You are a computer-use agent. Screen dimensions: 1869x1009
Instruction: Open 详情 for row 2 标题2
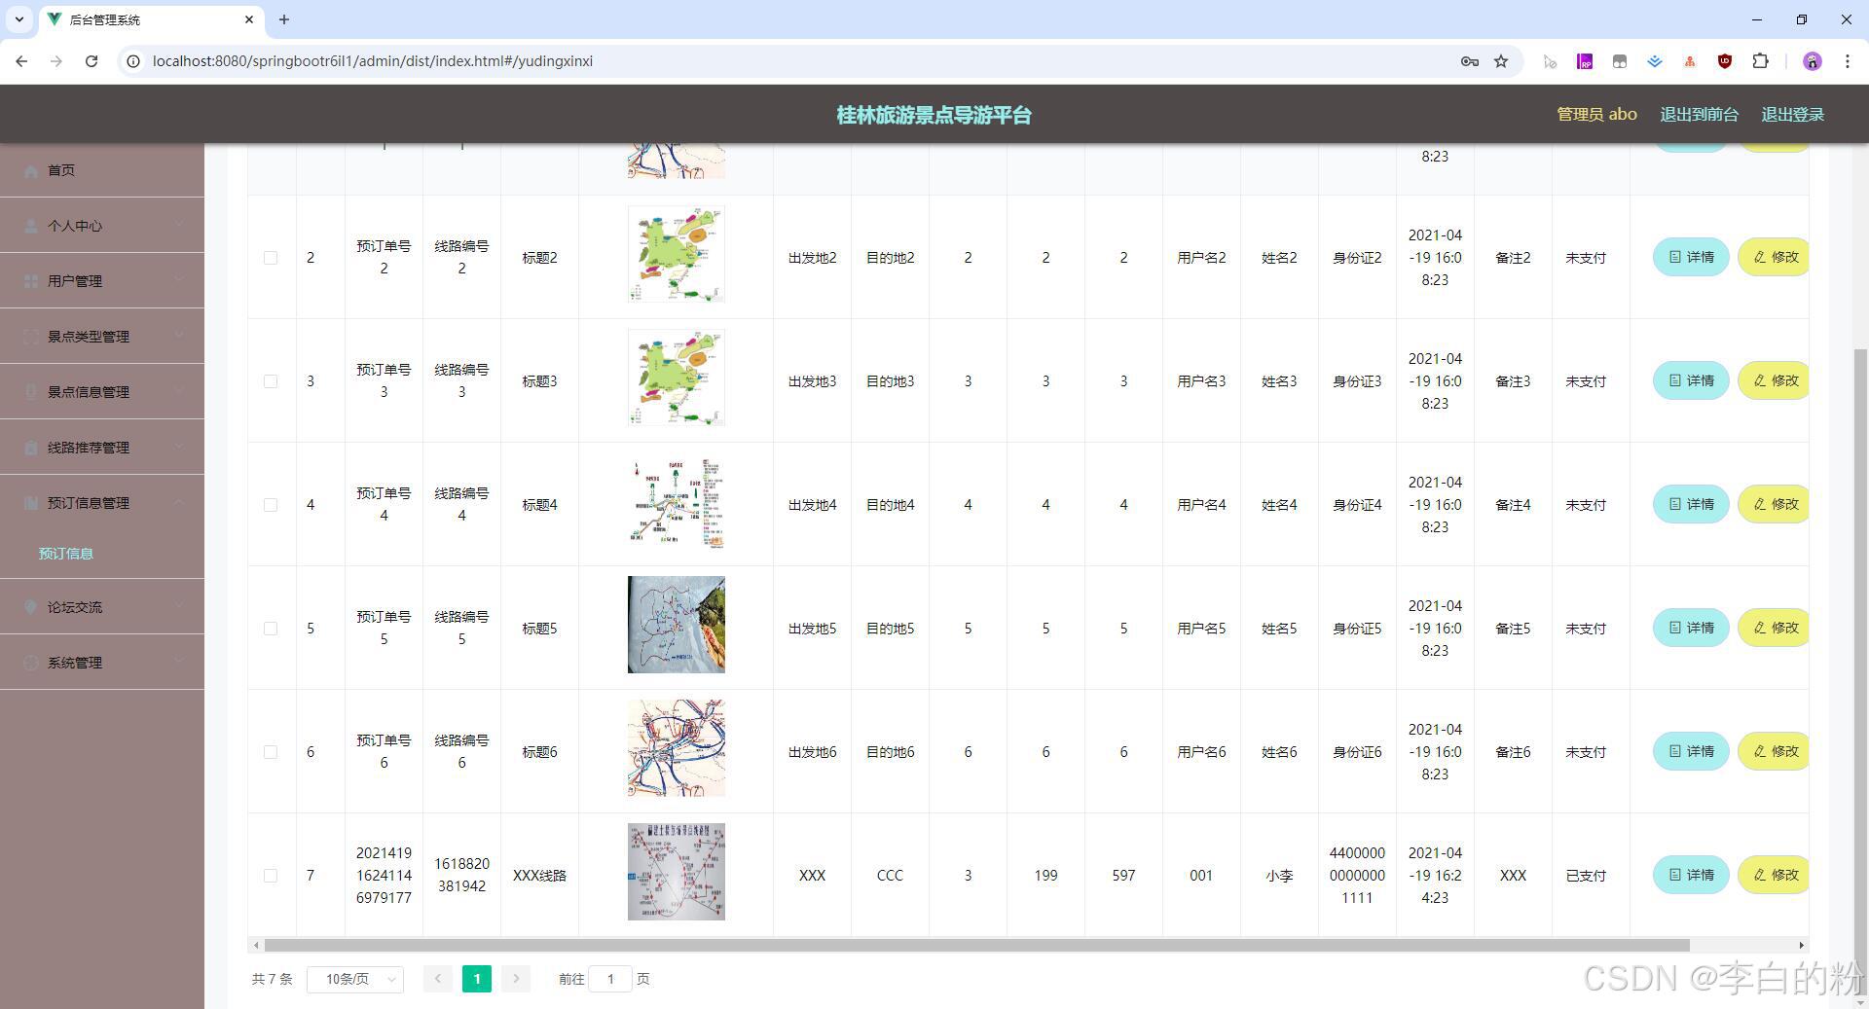[x=1691, y=258]
